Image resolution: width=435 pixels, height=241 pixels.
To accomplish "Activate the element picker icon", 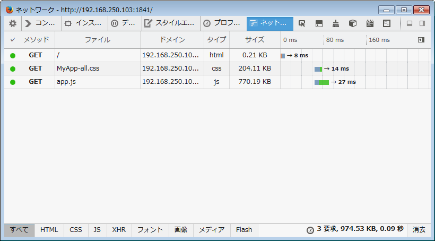I will point(302,23).
